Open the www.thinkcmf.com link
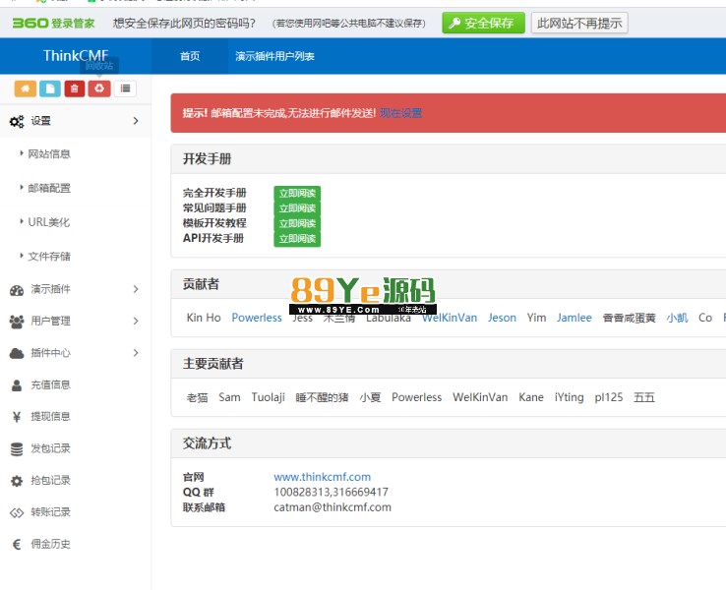 click(x=323, y=477)
